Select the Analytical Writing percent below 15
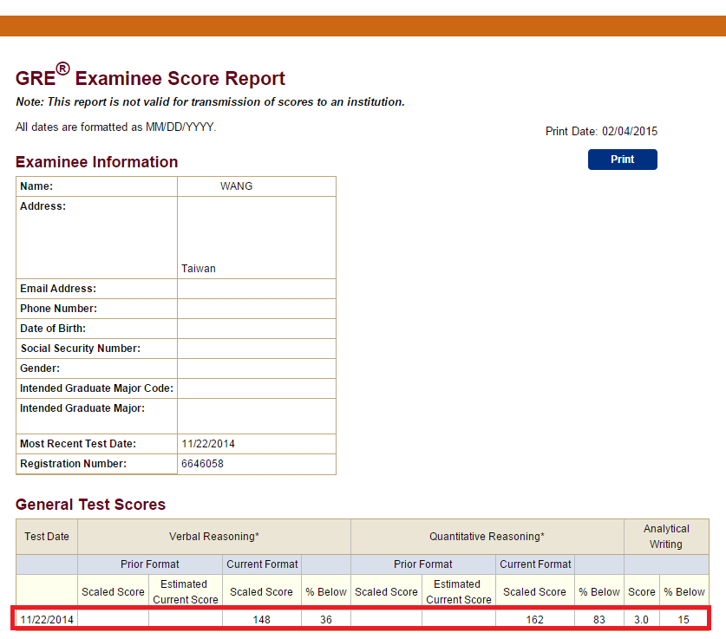This screenshot has height=639, width=726. (683, 620)
